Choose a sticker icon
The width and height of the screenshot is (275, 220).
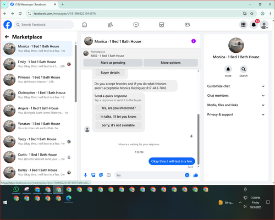coord(101,175)
